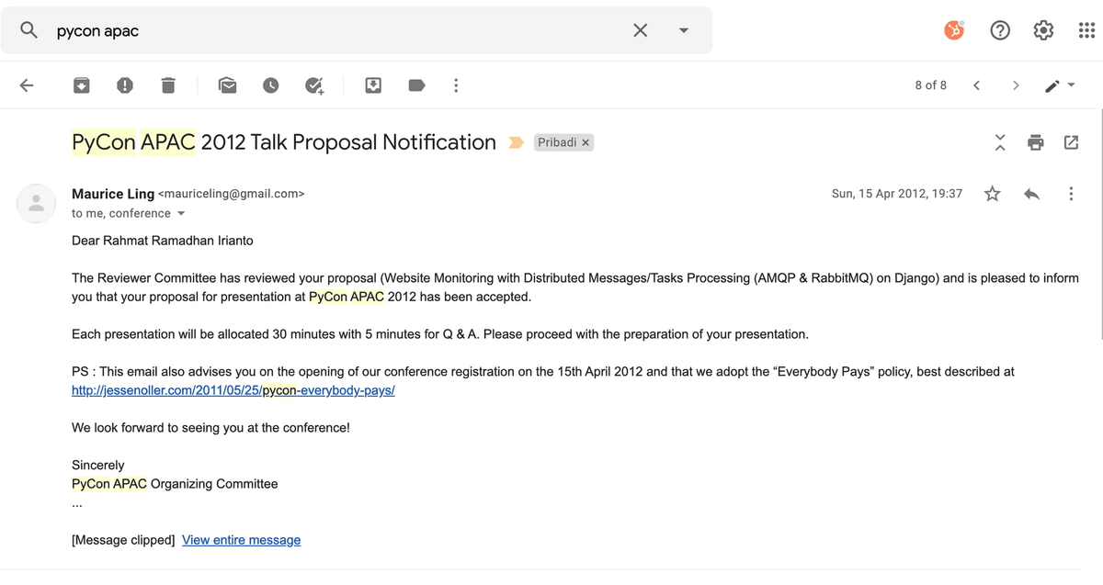The height and width of the screenshot is (585, 1103).
Task: Open input tools pencil dropdown
Action: click(1060, 85)
